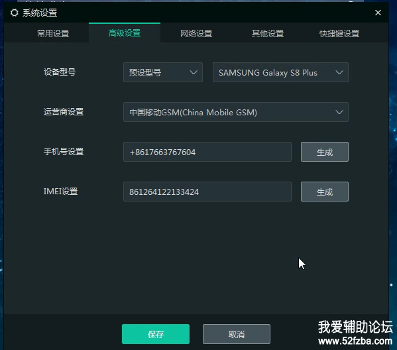
Task: Close the 系统设置 dialog with X
Action: pyautogui.click(x=378, y=13)
